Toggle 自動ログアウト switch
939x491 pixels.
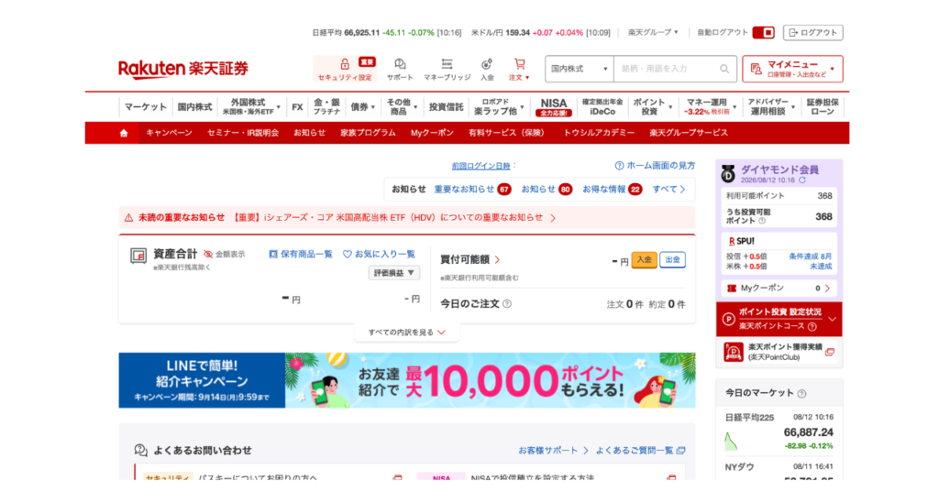[764, 33]
